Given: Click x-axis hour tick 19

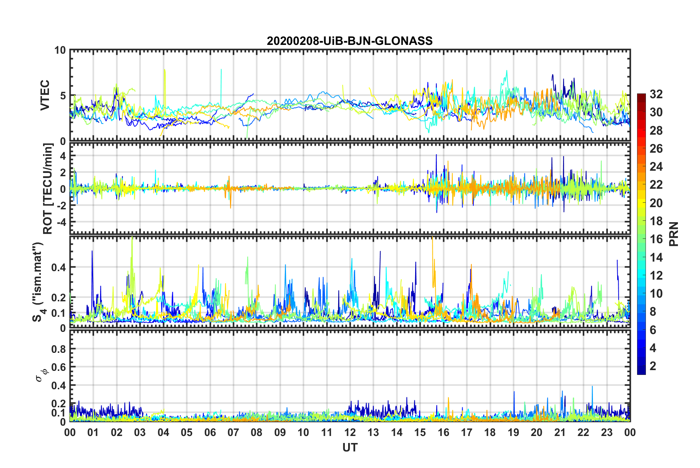Looking at the screenshot, I should coord(513,432).
